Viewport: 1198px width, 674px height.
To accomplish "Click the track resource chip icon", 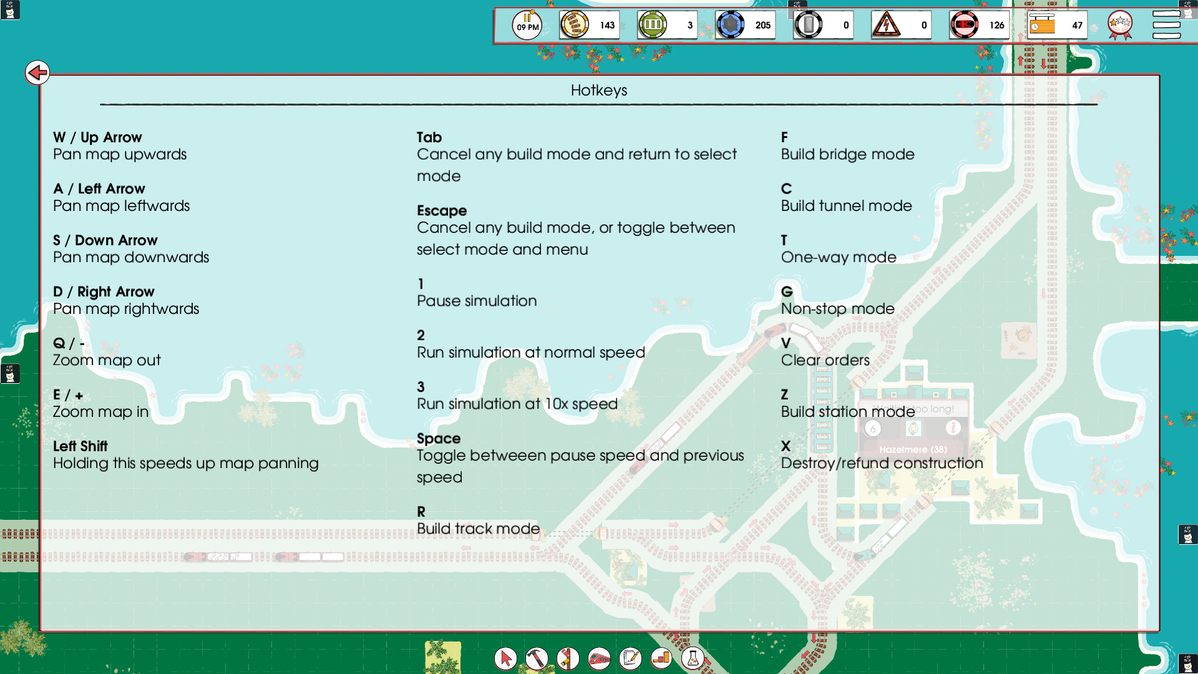I will pyautogui.click(x=574, y=25).
